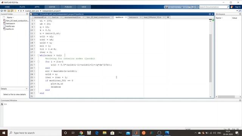Click the Sign In link
Image resolution: width=242 pixels, height=136 pixels.
tap(238, 7)
